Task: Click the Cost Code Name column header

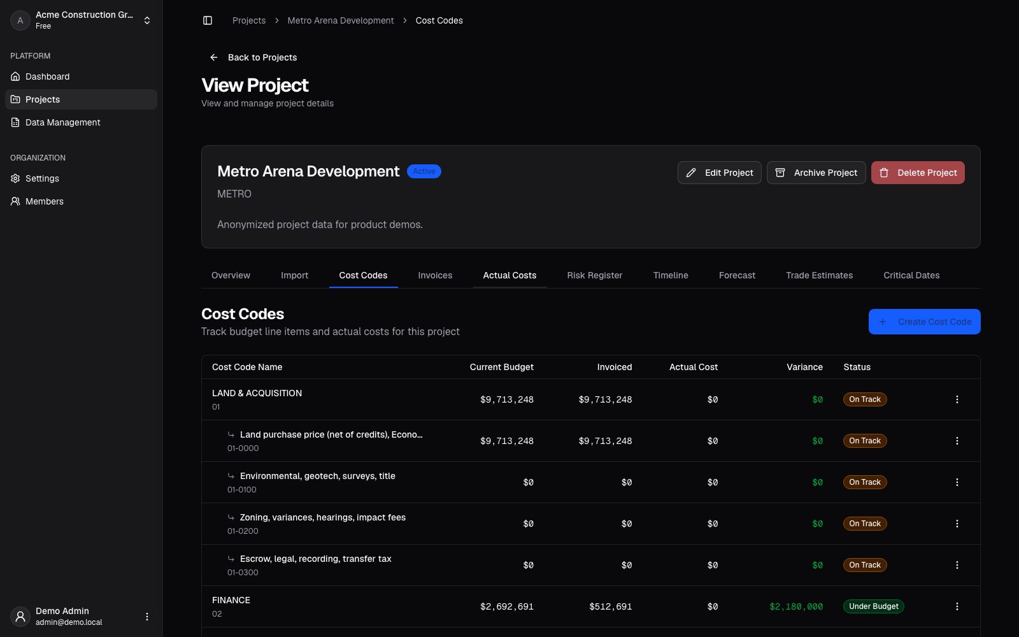Action: click(x=247, y=367)
